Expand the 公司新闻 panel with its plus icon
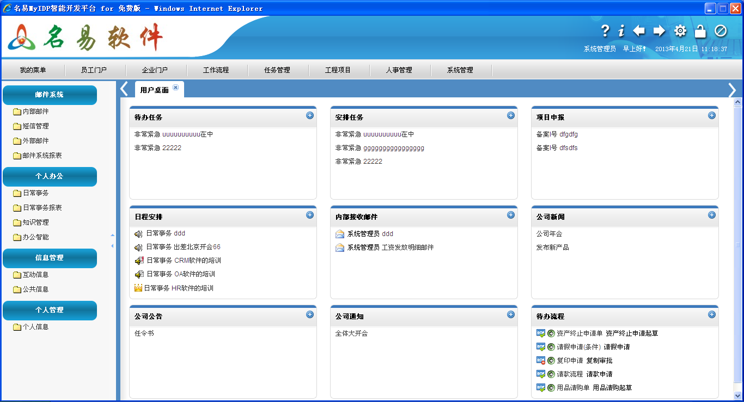Viewport: 744px width, 402px height. click(711, 216)
